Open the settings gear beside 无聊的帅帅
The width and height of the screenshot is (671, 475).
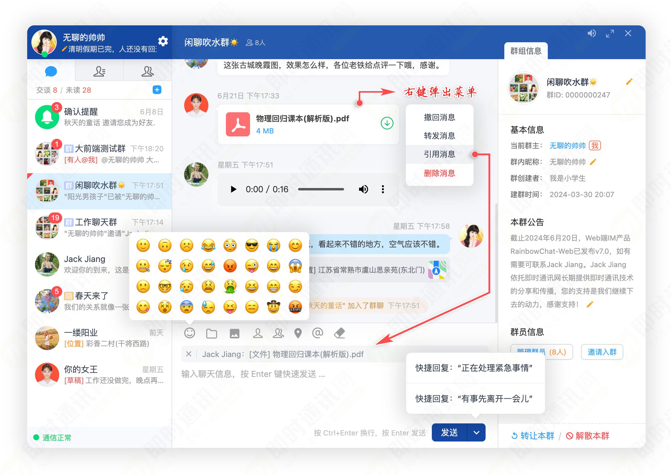click(x=163, y=42)
